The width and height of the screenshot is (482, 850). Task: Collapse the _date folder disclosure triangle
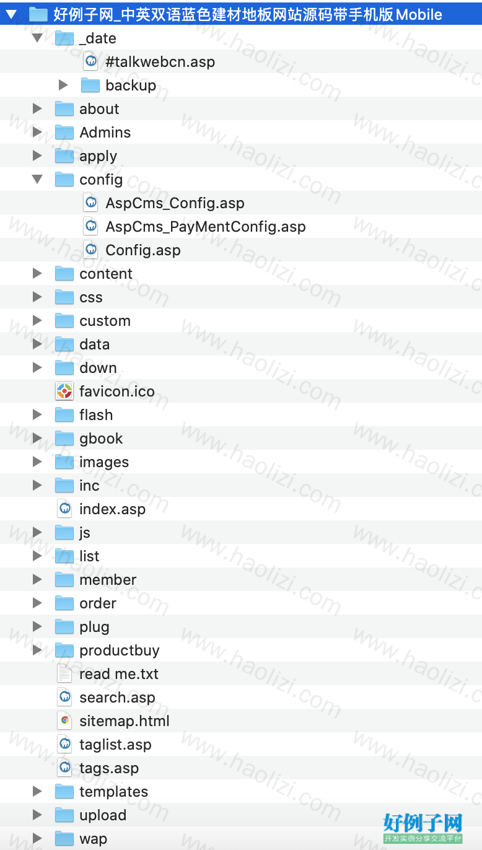(x=37, y=38)
